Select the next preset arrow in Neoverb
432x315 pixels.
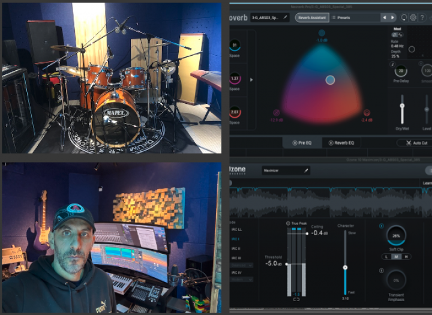tap(393, 17)
